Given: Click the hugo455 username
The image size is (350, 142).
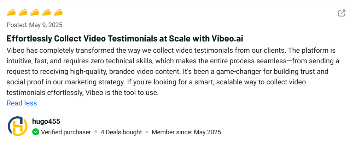Looking at the screenshot, I should pos(46,122).
